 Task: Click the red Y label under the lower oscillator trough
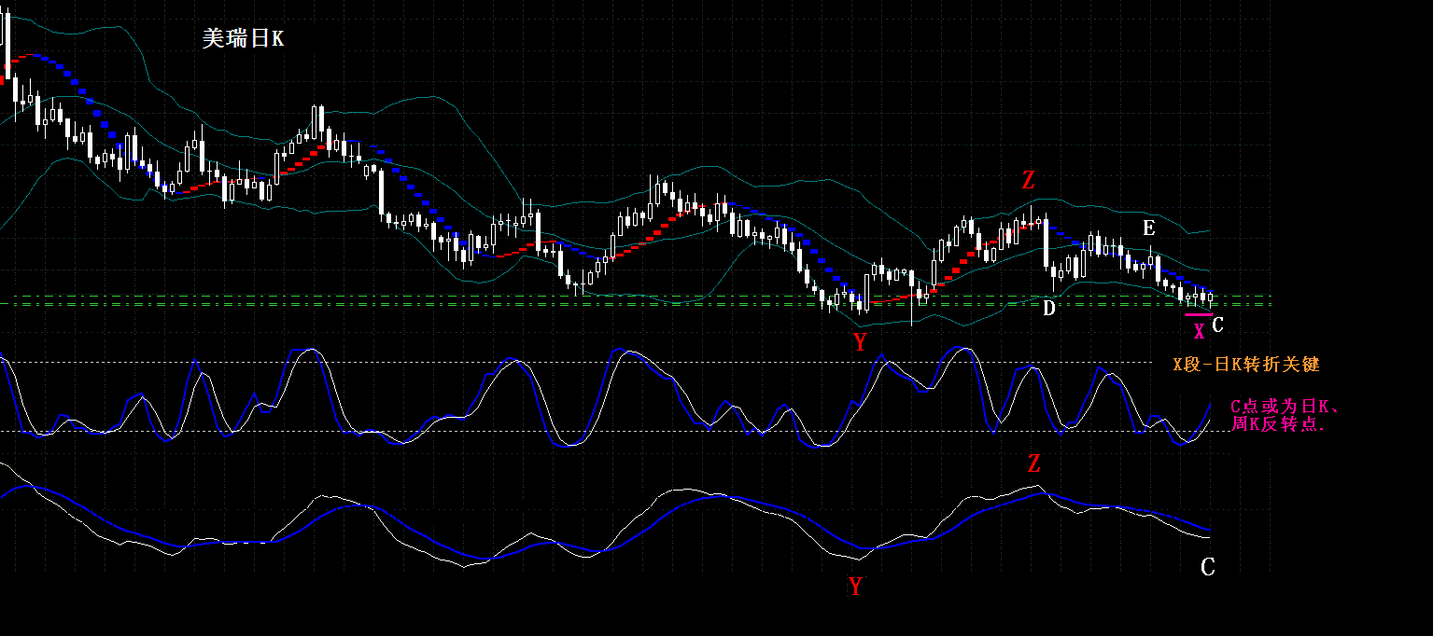point(855,587)
